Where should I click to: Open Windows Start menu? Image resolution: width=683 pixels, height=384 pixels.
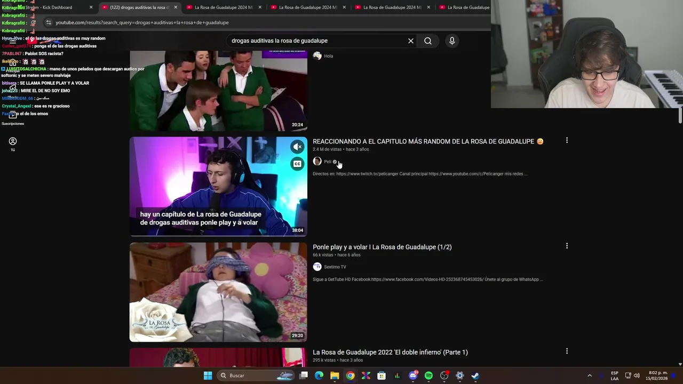(208, 375)
